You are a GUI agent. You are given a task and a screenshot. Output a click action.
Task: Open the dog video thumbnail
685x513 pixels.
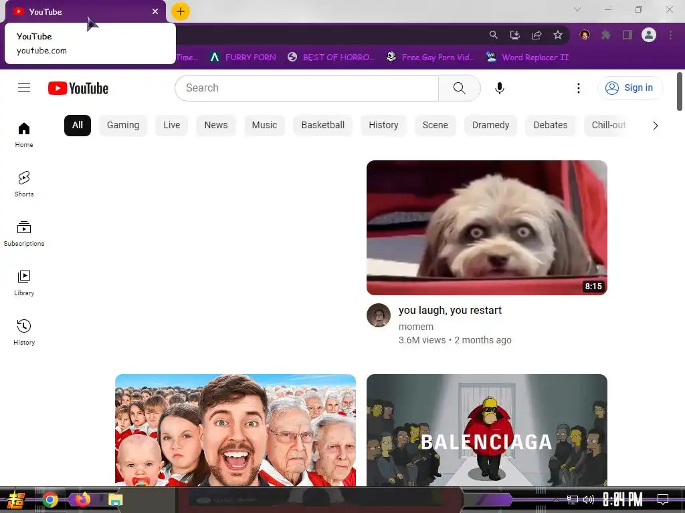487,228
